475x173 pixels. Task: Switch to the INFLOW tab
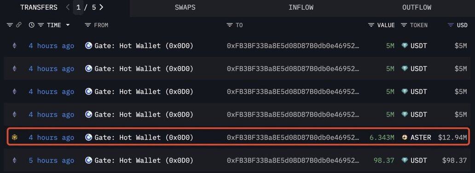pyautogui.click(x=301, y=7)
